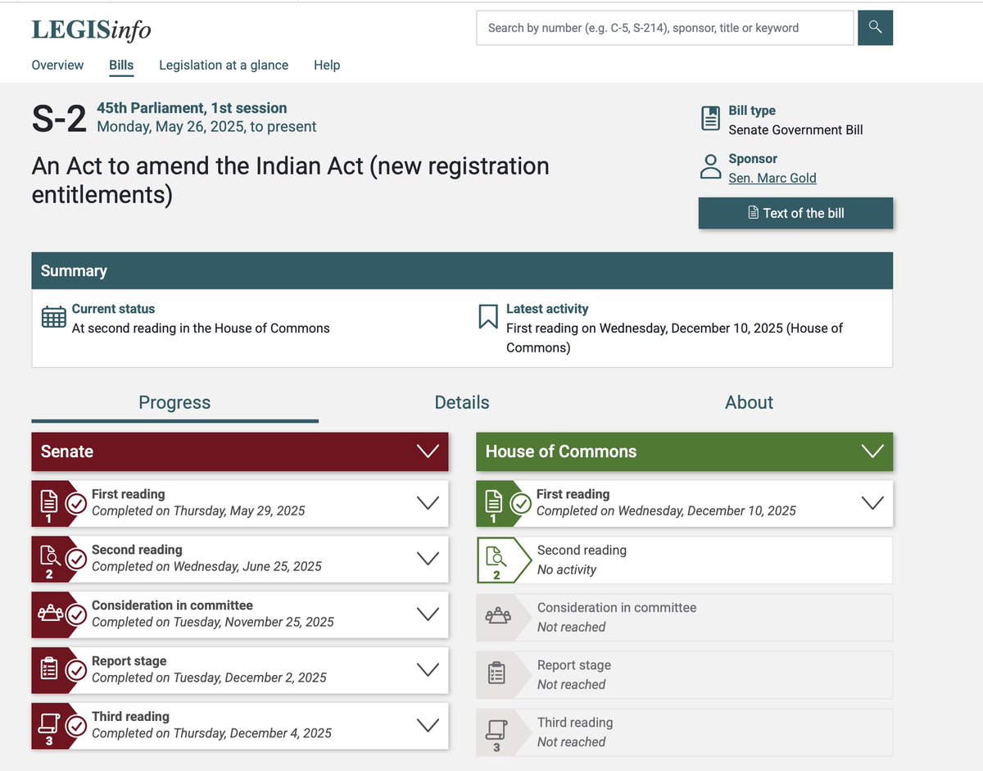Image resolution: width=983 pixels, height=771 pixels.
Task: Click Senate Third reading scroll icon
Action: pyautogui.click(x=48, y=725)
